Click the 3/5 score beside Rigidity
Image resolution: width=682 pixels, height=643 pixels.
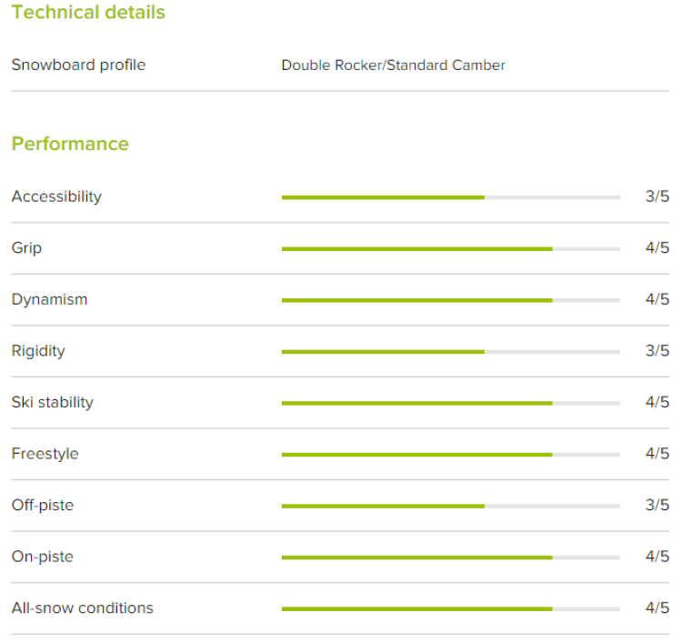click(657, 351)
